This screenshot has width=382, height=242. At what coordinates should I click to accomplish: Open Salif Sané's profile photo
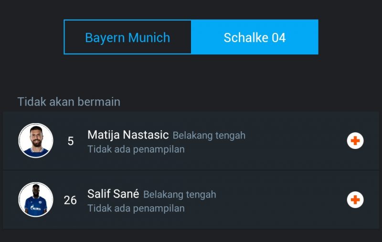36,200
